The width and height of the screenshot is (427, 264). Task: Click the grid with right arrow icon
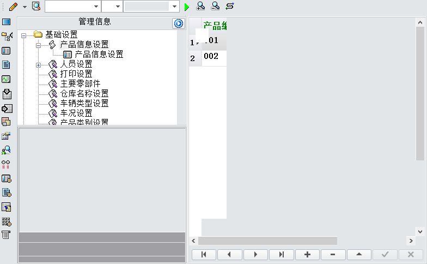pyautogui.click(x=7, y=109)
